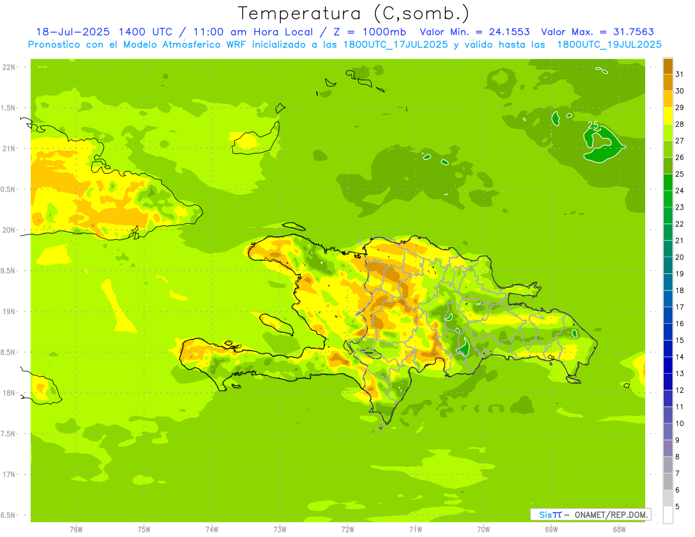Click the "Z = 1000mb" pressure level text
The height and width of the screenshot is (537, 695).
pos(371,32)
